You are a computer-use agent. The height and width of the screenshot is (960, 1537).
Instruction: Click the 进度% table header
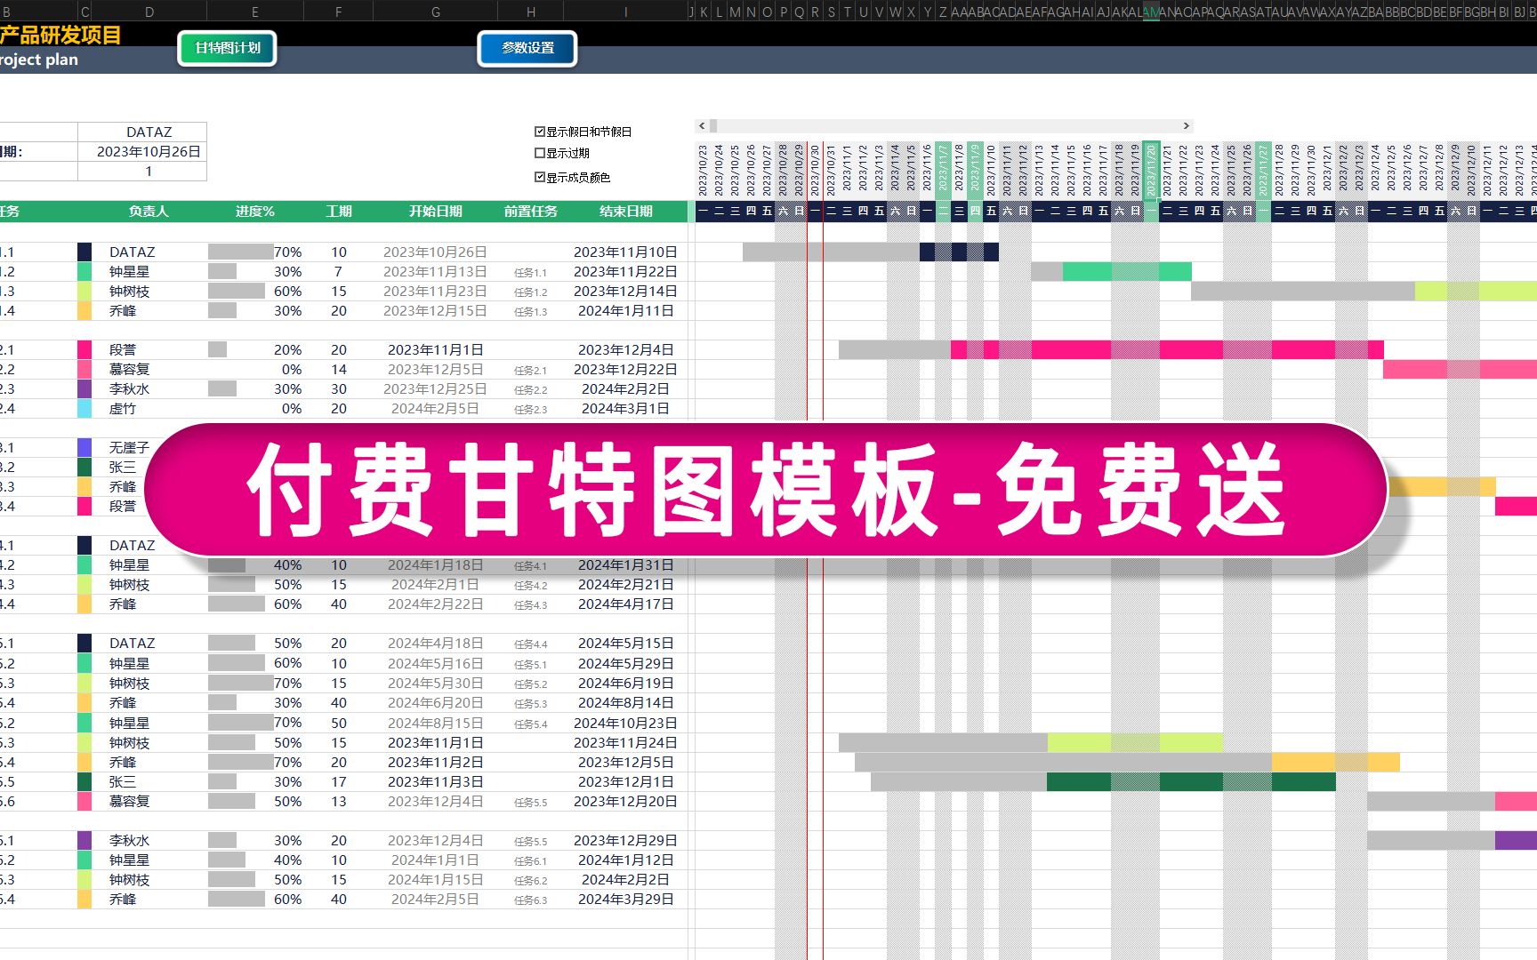255,212
